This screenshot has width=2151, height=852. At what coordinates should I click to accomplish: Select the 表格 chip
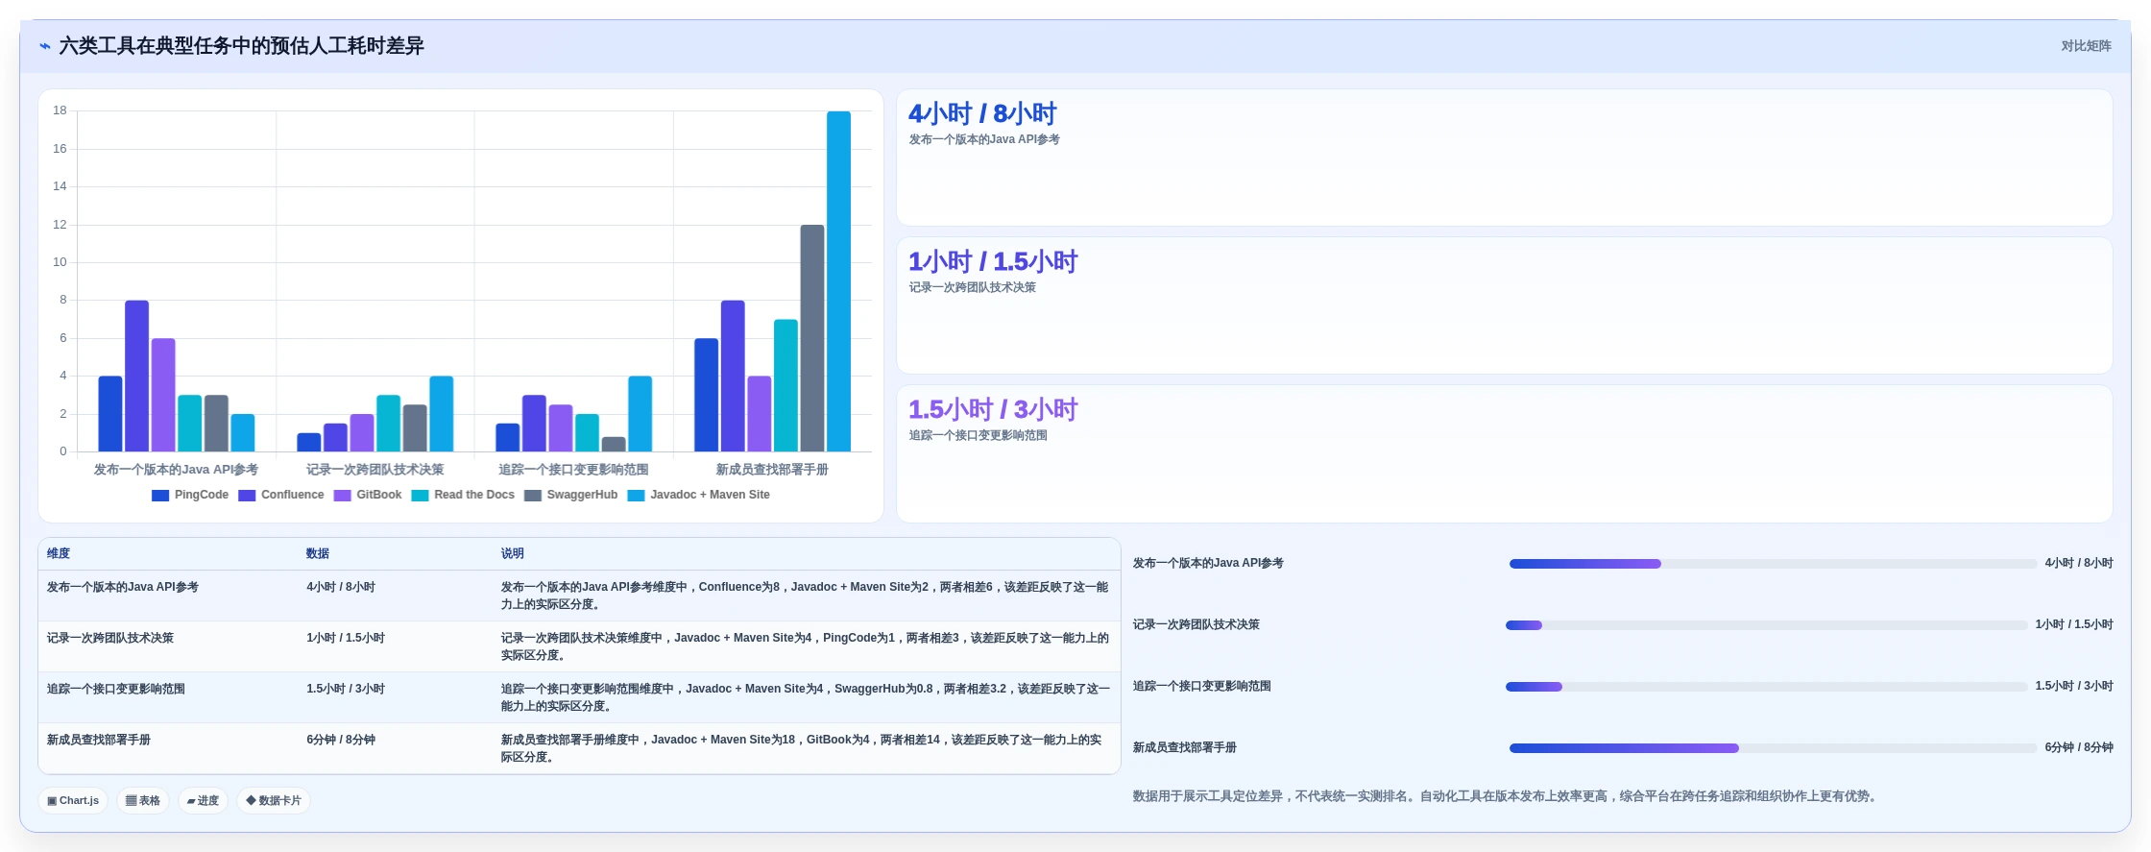(x=143, y=800)
